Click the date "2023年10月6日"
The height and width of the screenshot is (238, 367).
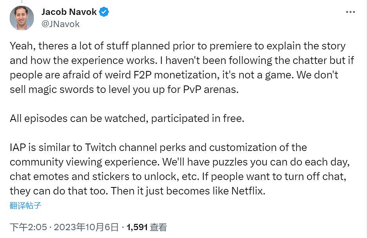point(86,227)
